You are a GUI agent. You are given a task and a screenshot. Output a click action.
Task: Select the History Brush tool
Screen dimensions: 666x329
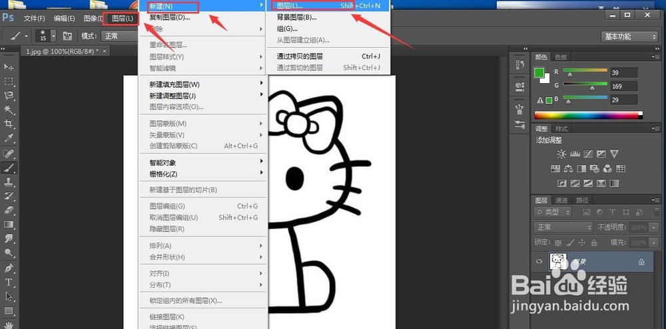tap(9, 196)
